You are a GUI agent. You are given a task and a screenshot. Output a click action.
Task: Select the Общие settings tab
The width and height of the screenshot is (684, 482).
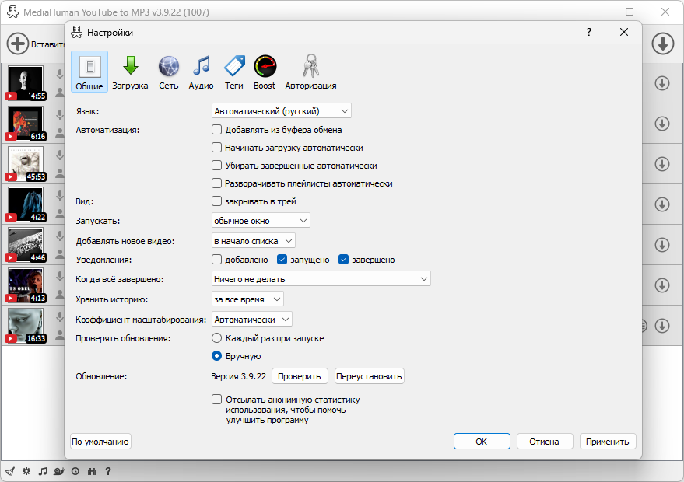pos(89,72)
